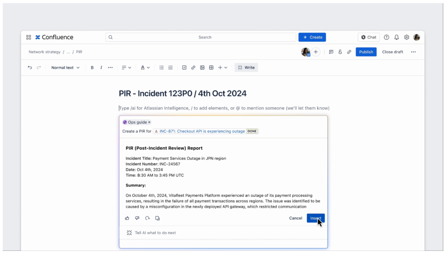The image size is (446, 255).
Task: Give thumbs down on the AI response
Action: [x=137, y=218]
